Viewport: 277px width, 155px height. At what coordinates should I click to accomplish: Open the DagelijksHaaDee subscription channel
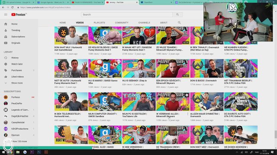click(x=19, y=116)
